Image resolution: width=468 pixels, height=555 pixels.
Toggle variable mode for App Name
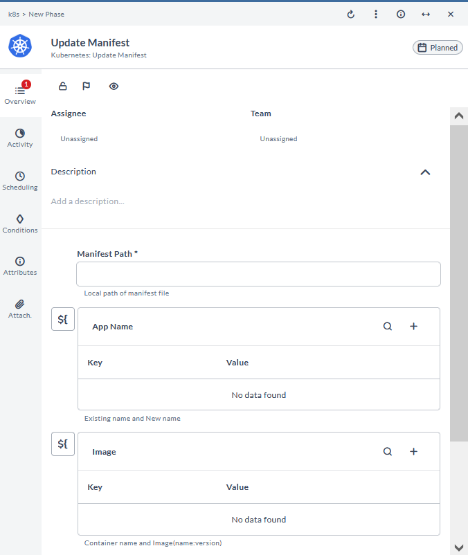(x=63, y=320)
